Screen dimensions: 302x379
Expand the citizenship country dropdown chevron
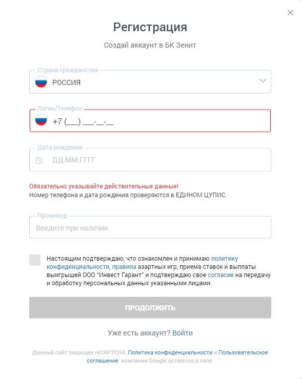coord(263,80)
